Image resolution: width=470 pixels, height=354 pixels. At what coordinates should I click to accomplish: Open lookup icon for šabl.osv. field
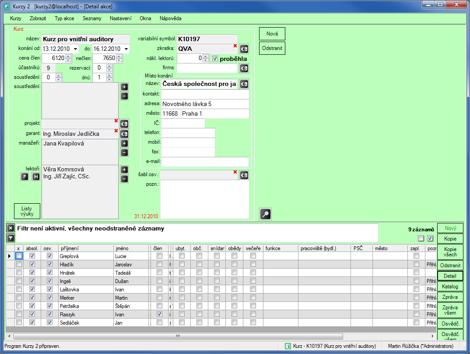pos(244,175)
